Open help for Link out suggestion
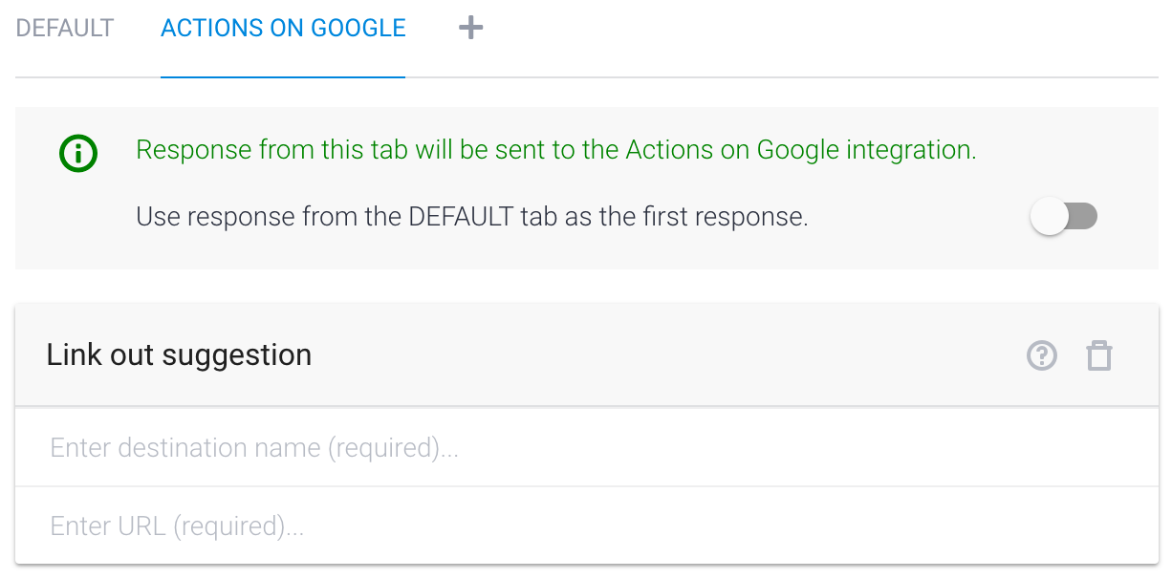Viewport: 1172px width, 579px height. tap(1042, 355)
